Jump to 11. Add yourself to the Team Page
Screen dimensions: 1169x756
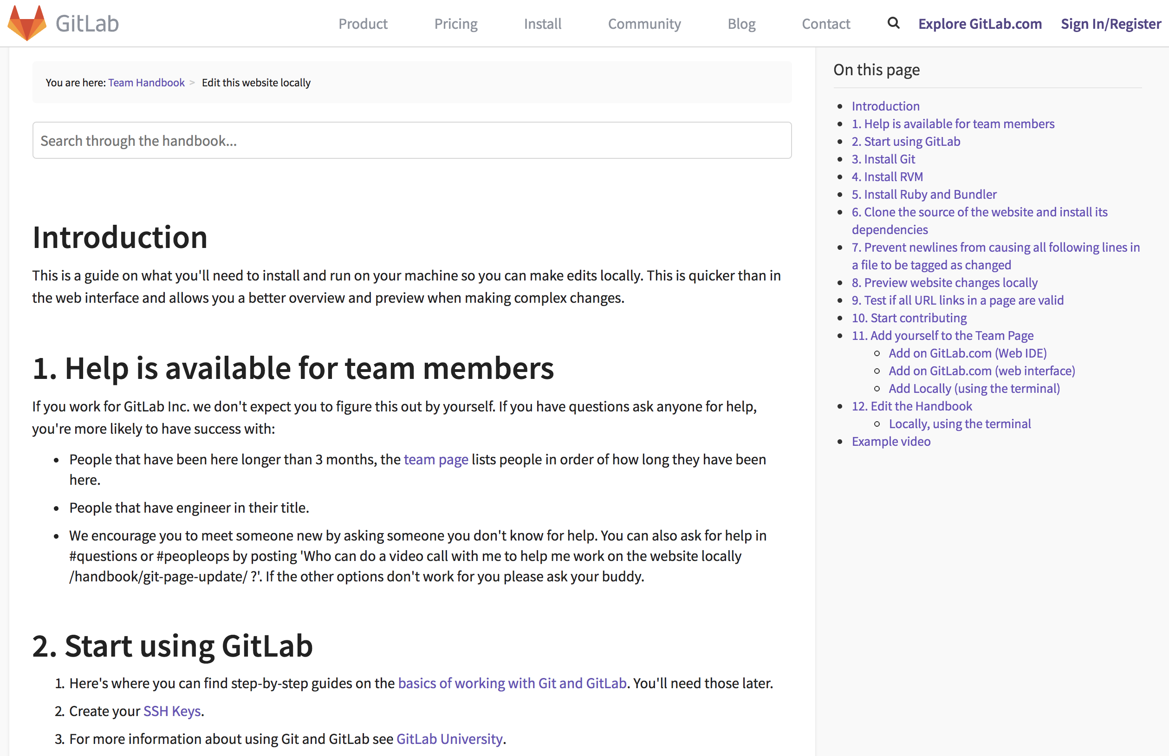coord(942,336)
